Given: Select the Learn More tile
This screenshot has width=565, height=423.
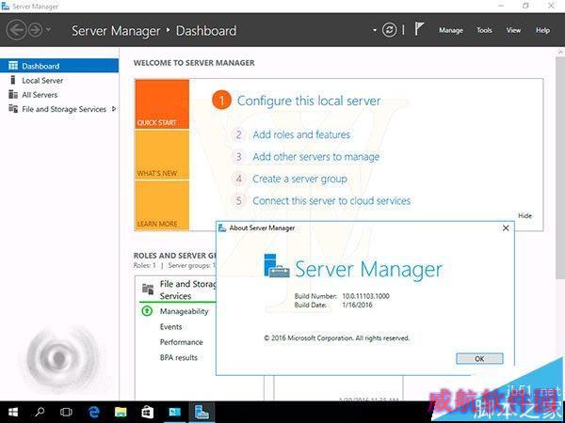Looking at the screenshot, I should point(162,205).
